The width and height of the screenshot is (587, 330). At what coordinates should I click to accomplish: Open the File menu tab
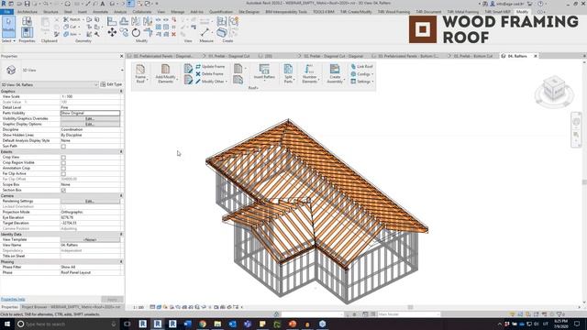6,12
